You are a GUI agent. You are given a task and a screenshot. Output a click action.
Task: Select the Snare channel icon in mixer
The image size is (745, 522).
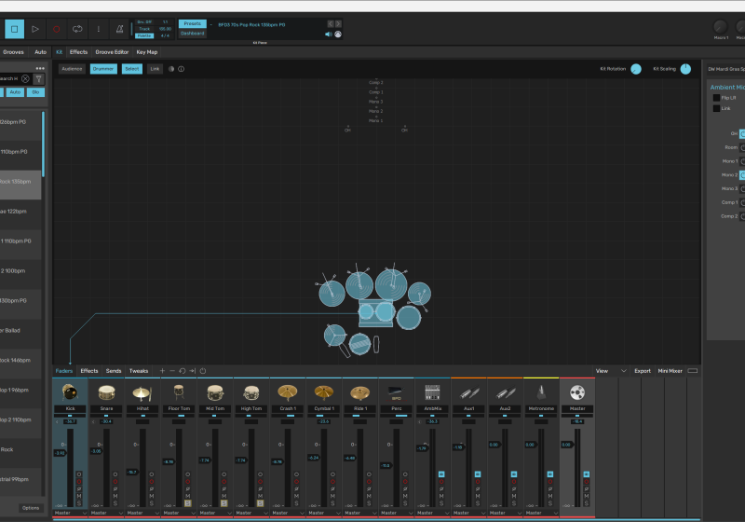coord(105,392)
